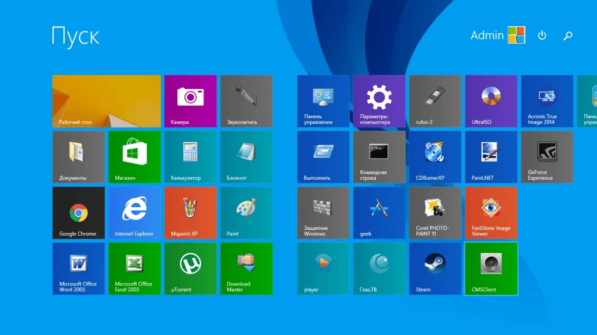Open the player tile

[323, 269]
